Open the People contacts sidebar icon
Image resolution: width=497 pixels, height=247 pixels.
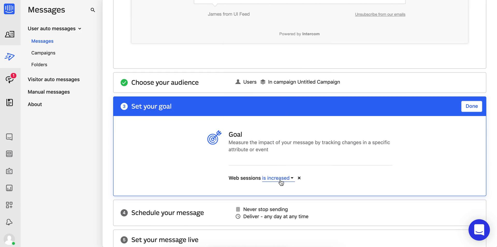pyautogui.click(x=10, y=34)
